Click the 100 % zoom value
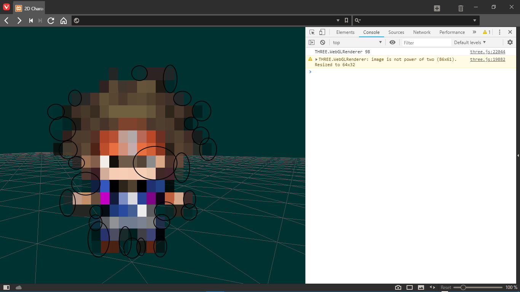 (511, 287)
